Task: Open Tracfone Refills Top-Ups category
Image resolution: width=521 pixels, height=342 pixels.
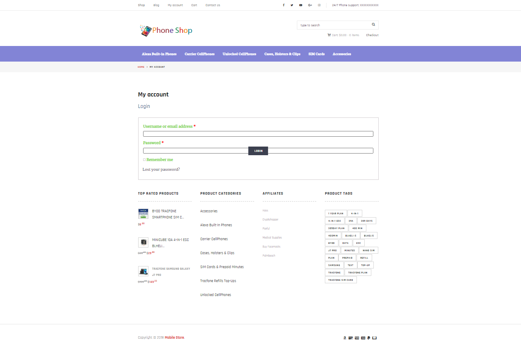Action: 218,281
